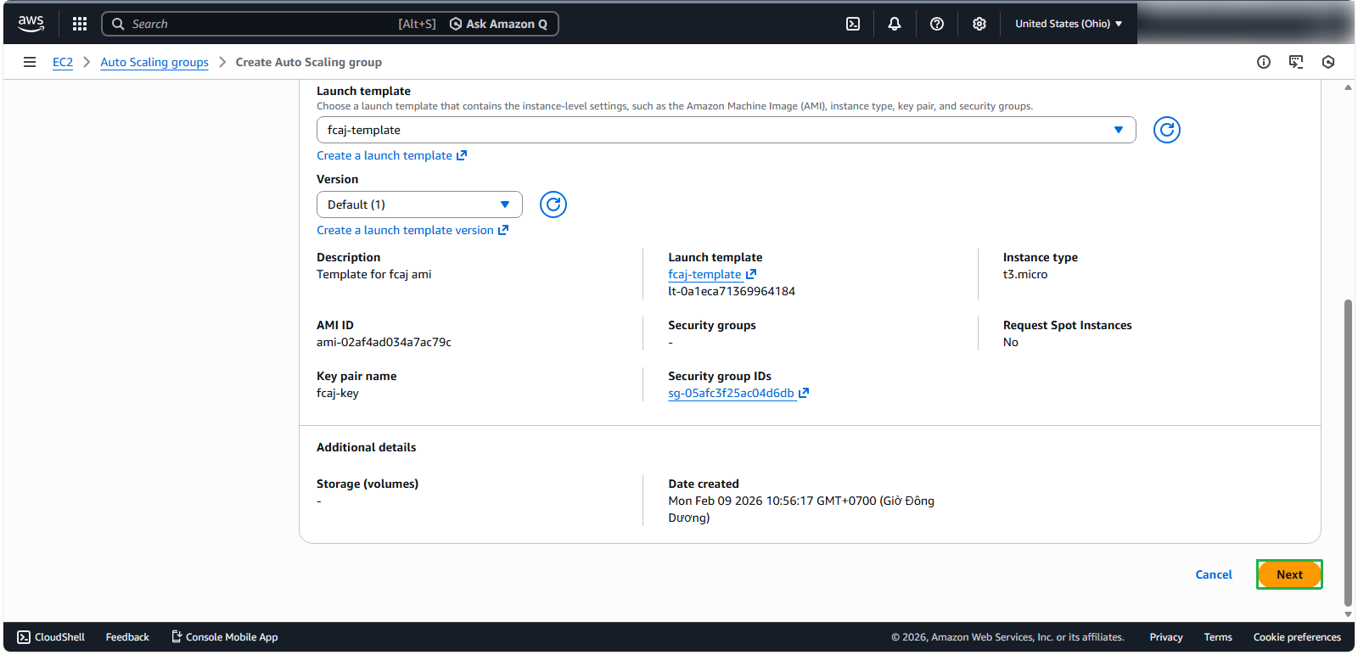Select launch template ID lt-0a1eca71369964184
Viewport: 1358px width, 655px height.
pyautogui.click(x=732, y=291)
